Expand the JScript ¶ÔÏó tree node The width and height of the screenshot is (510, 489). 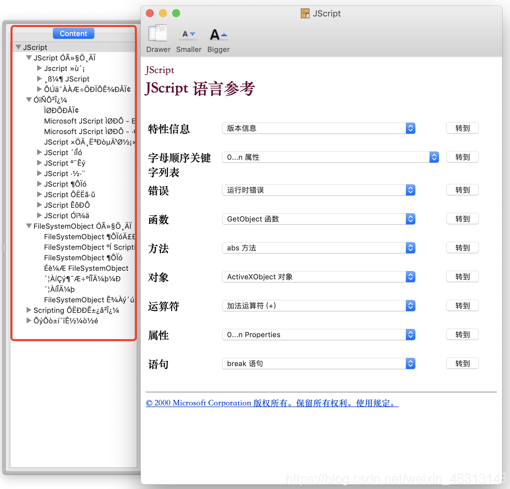(39, 184)
